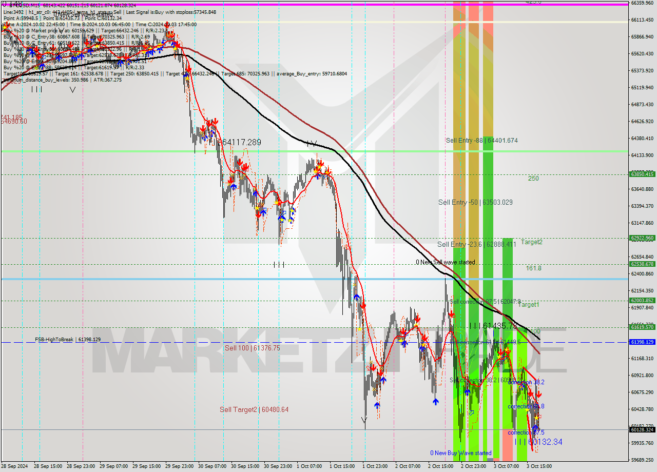Click price axis value 60921.810
657x472 pixels.
[x=642, y=375]
